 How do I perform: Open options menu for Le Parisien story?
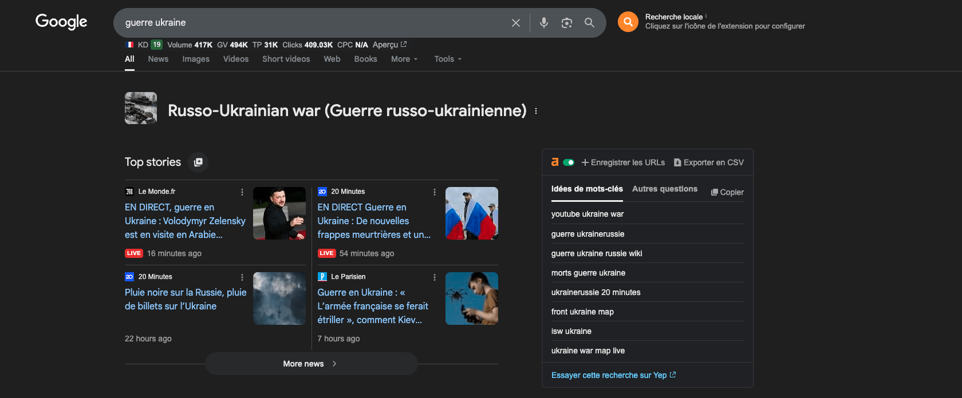(435, 277)
